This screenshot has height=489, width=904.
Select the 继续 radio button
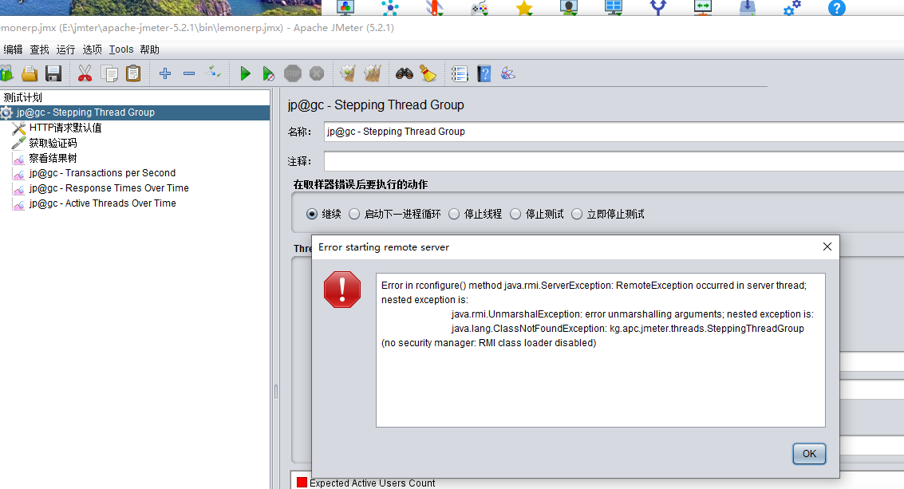click(x=313, y=214)
